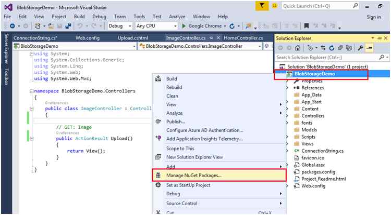Click the Undo toolbar icon

[80, 26]
